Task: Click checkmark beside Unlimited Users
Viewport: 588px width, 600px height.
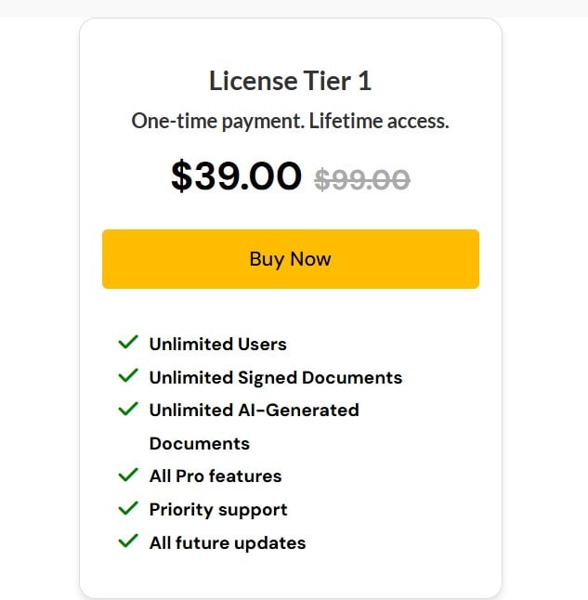Action: point(128,343)
